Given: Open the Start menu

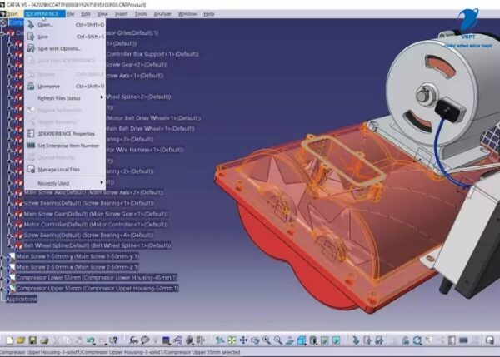Looking at the screenshot, I should coord(12,13).
